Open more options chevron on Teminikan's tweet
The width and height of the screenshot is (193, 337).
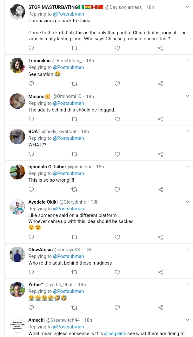click(187, 60)
